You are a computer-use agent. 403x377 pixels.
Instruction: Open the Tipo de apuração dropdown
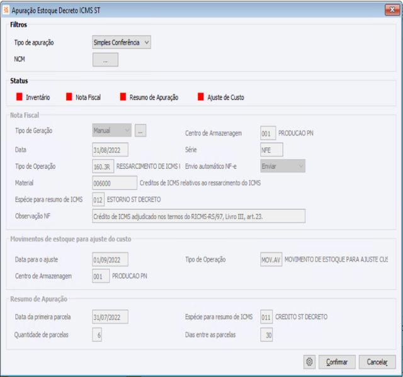122,42
